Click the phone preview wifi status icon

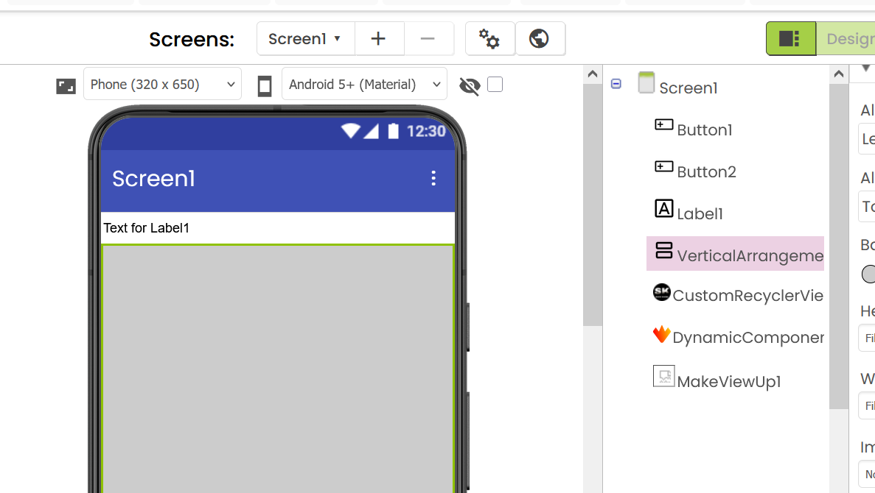pos(351,131)
